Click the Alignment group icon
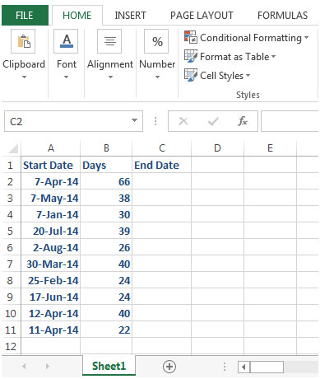 (x=109, y=41)
